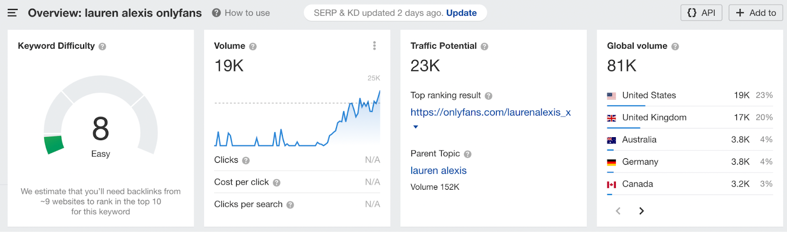Click the Australia flag icon

(x=611, y=140)
